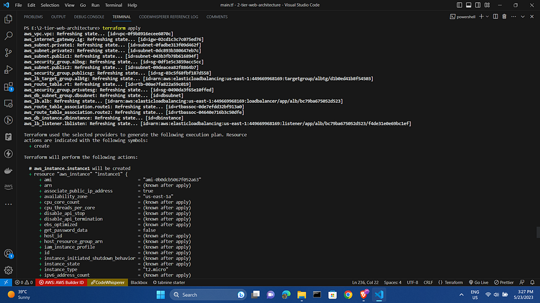Open Go Live server button

click(x=478, y=283)
